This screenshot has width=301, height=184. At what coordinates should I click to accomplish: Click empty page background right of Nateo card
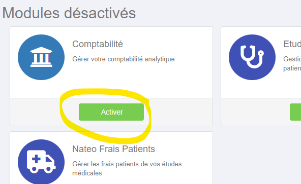coord(257,157)
